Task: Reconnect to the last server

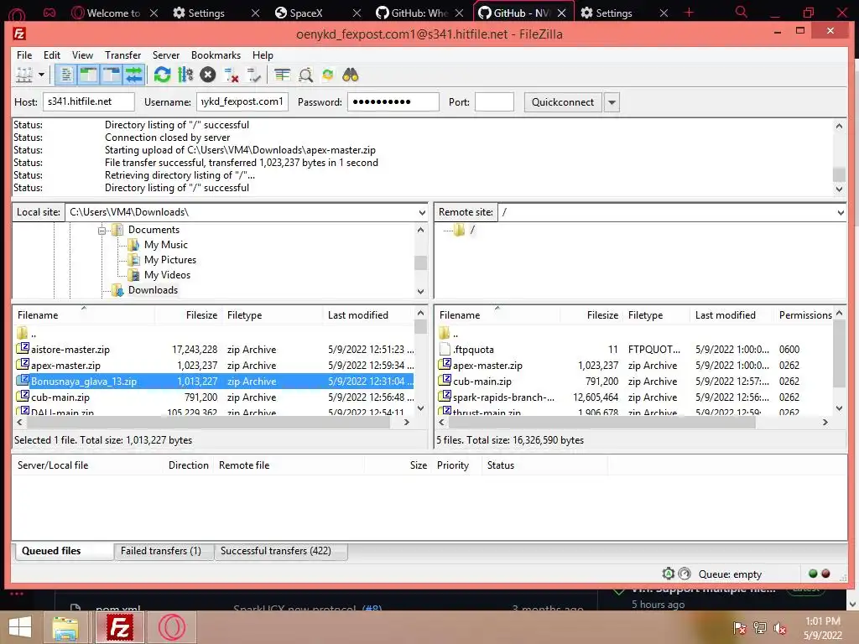Action: click(x=253, y=75)
